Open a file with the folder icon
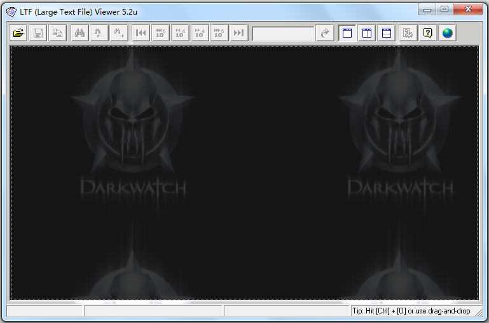The height and width of the screenshot is (323, 489). [x=18, y=32]
